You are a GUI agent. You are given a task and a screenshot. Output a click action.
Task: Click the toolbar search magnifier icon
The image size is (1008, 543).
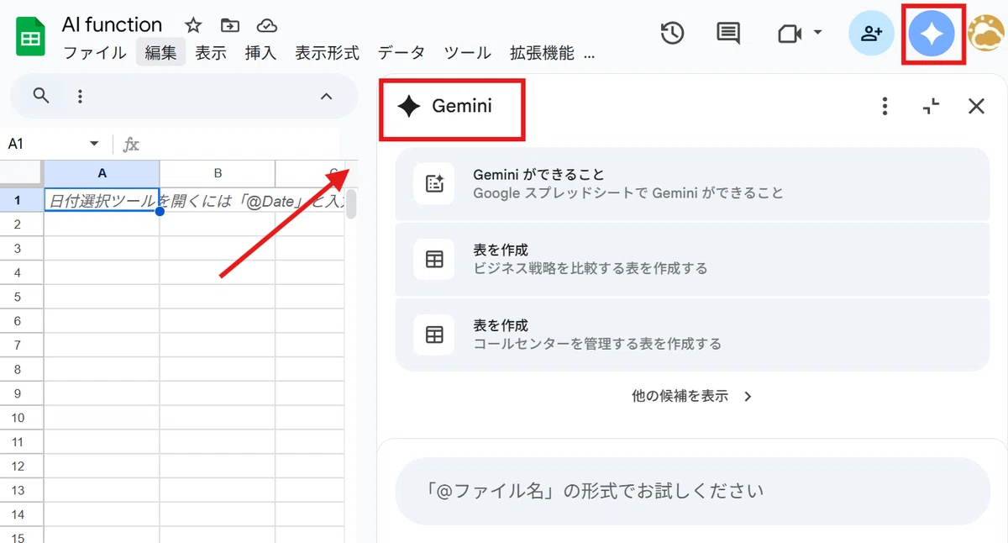click(41, 96)
